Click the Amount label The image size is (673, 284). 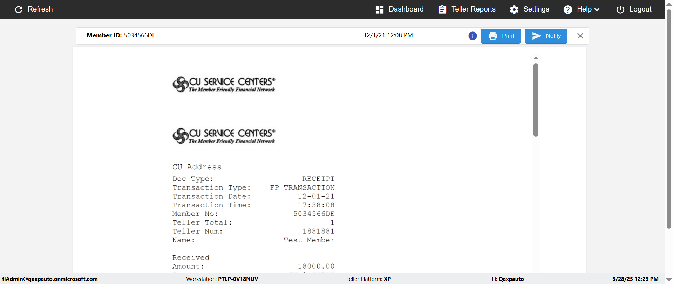click(188, 266)
